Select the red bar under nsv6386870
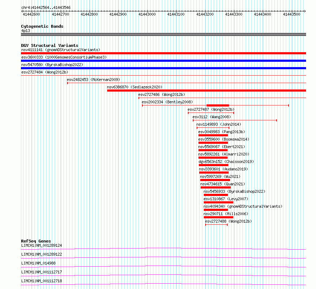316x289 pixels. pyautogui.click(x=207, y=91)
